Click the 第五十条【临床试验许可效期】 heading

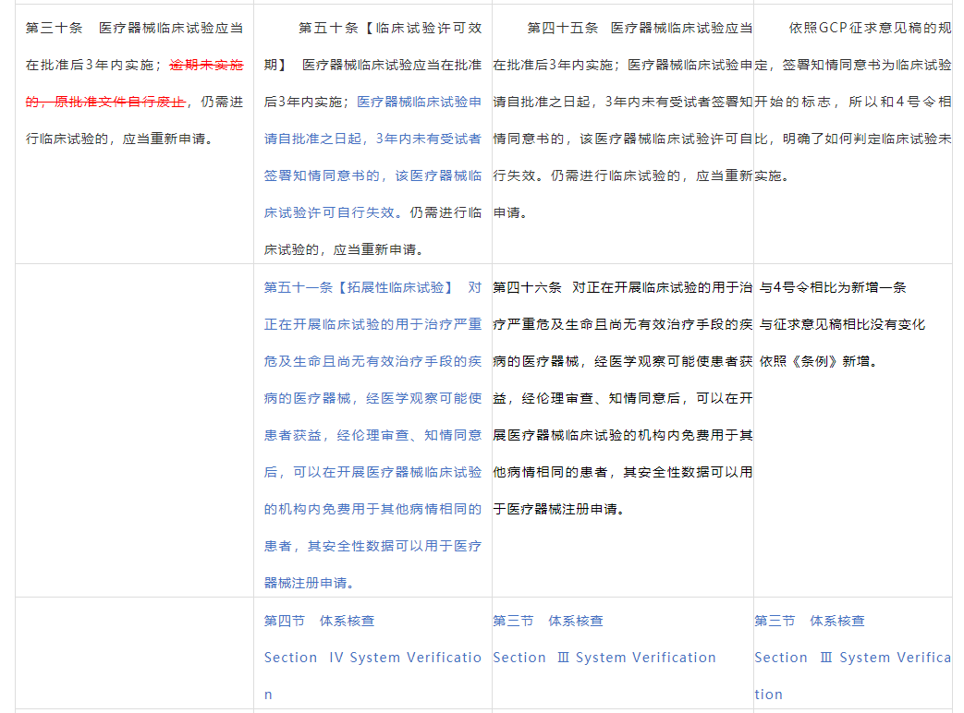(389, 29)
